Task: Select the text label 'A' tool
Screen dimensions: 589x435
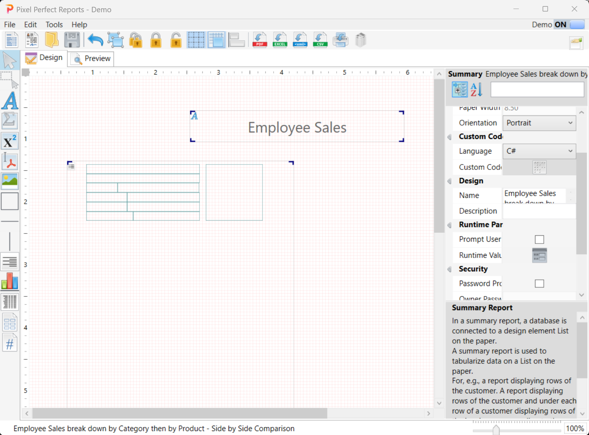Action: click(10, 100)
